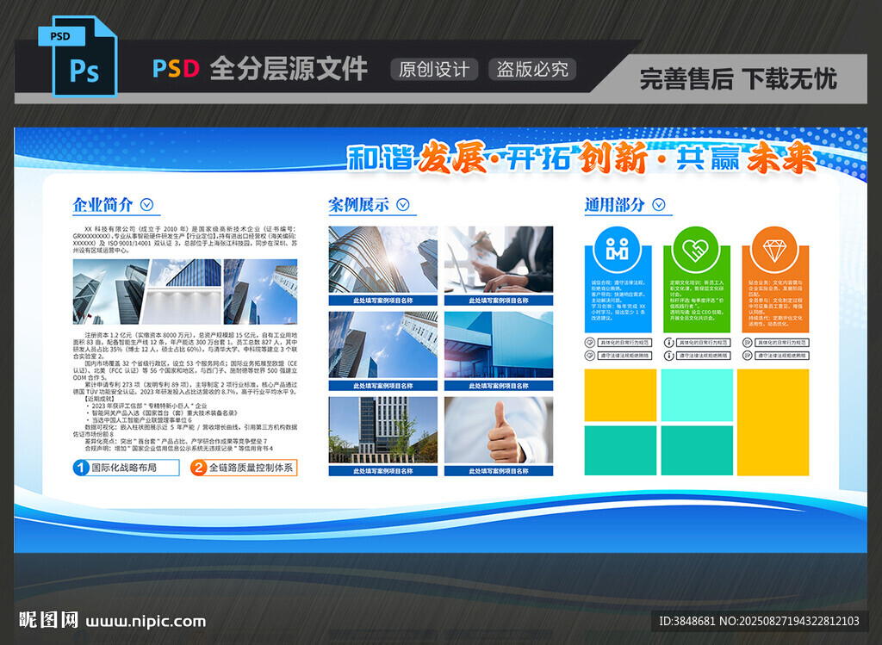Click 遵守法律法规 box under green card
882x645 pixels.
coord(703,356)
